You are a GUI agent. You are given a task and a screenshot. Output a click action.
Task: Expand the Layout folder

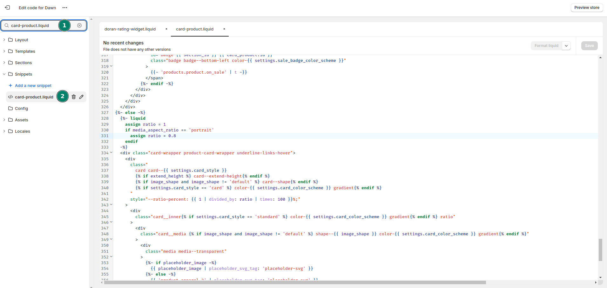click(x=4, y=40)
